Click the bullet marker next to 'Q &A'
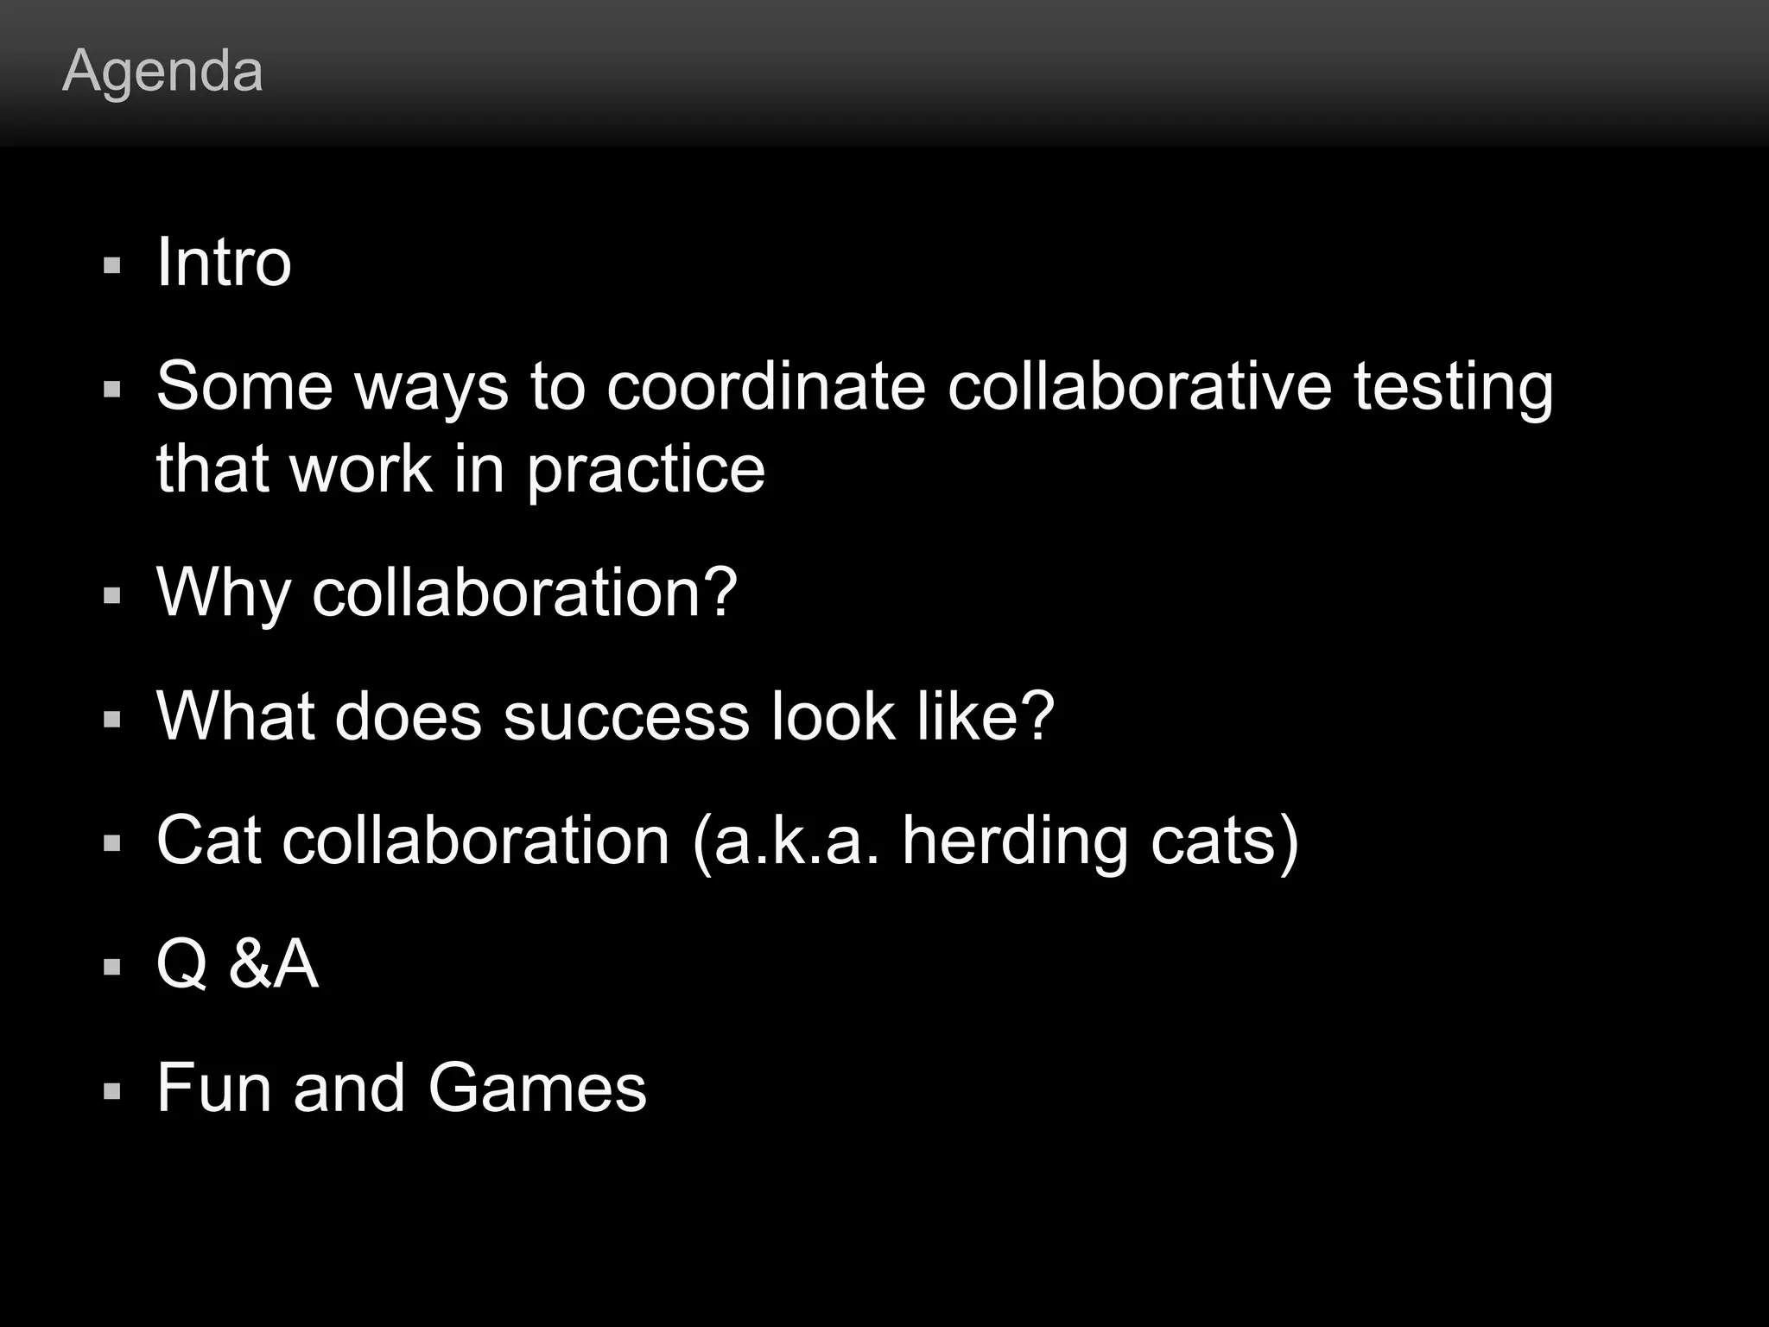 click(111, 967)
